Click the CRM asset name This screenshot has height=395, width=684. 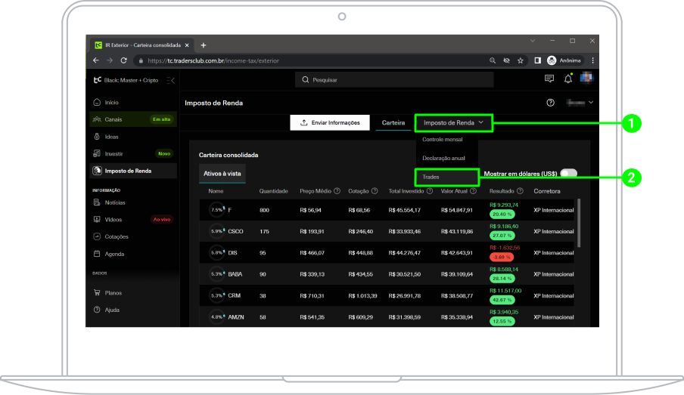tap(235, 296)
